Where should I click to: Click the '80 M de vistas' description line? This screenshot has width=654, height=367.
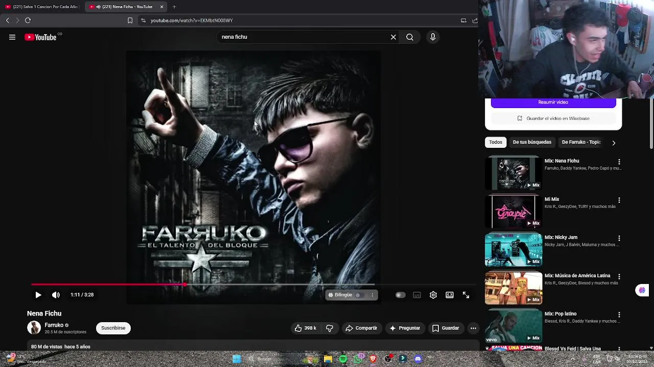point(61,347)
